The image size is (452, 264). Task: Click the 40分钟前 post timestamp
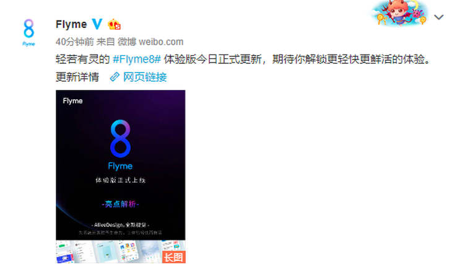coord(75,42)
